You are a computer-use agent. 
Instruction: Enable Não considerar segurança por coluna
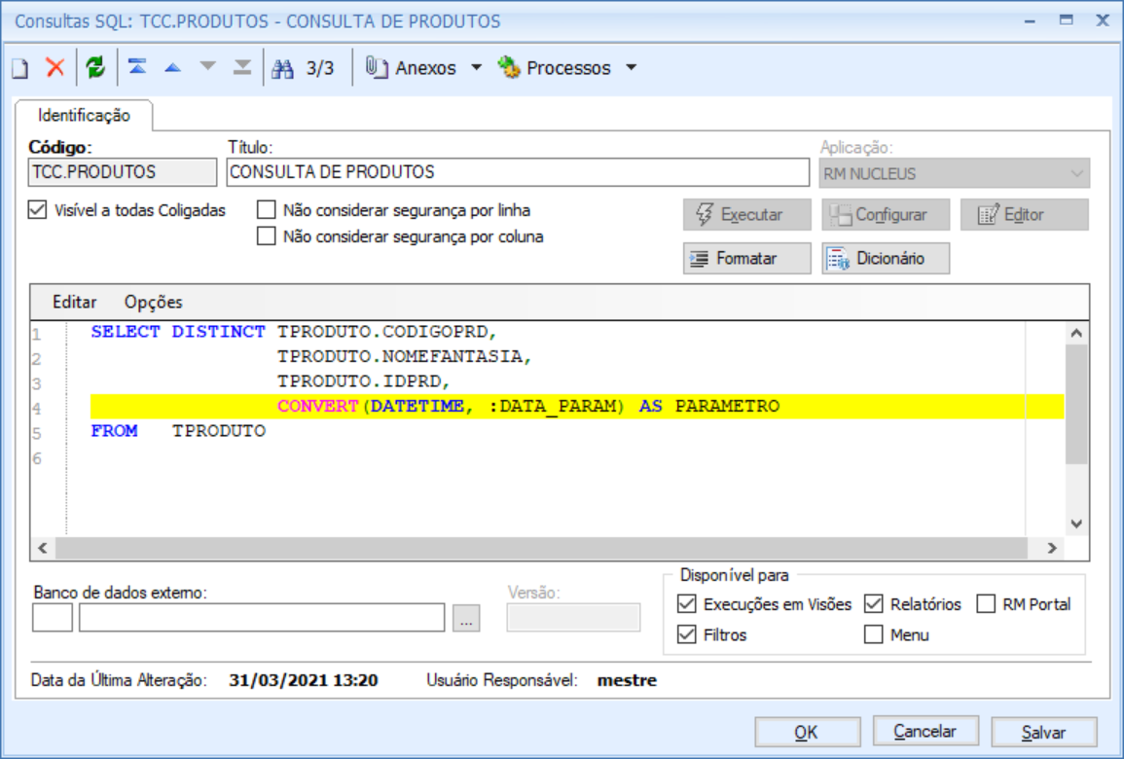tap(266, 235)
